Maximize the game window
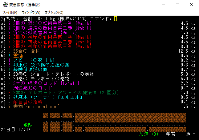Viewport: 199px width, 140px height. [x=177, y=5]
